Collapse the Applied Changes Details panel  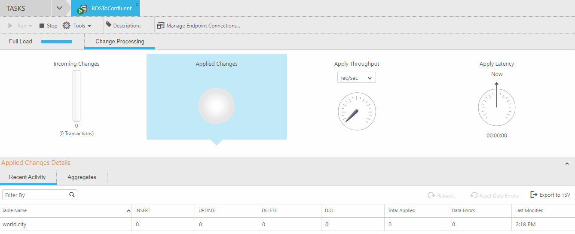567,164
